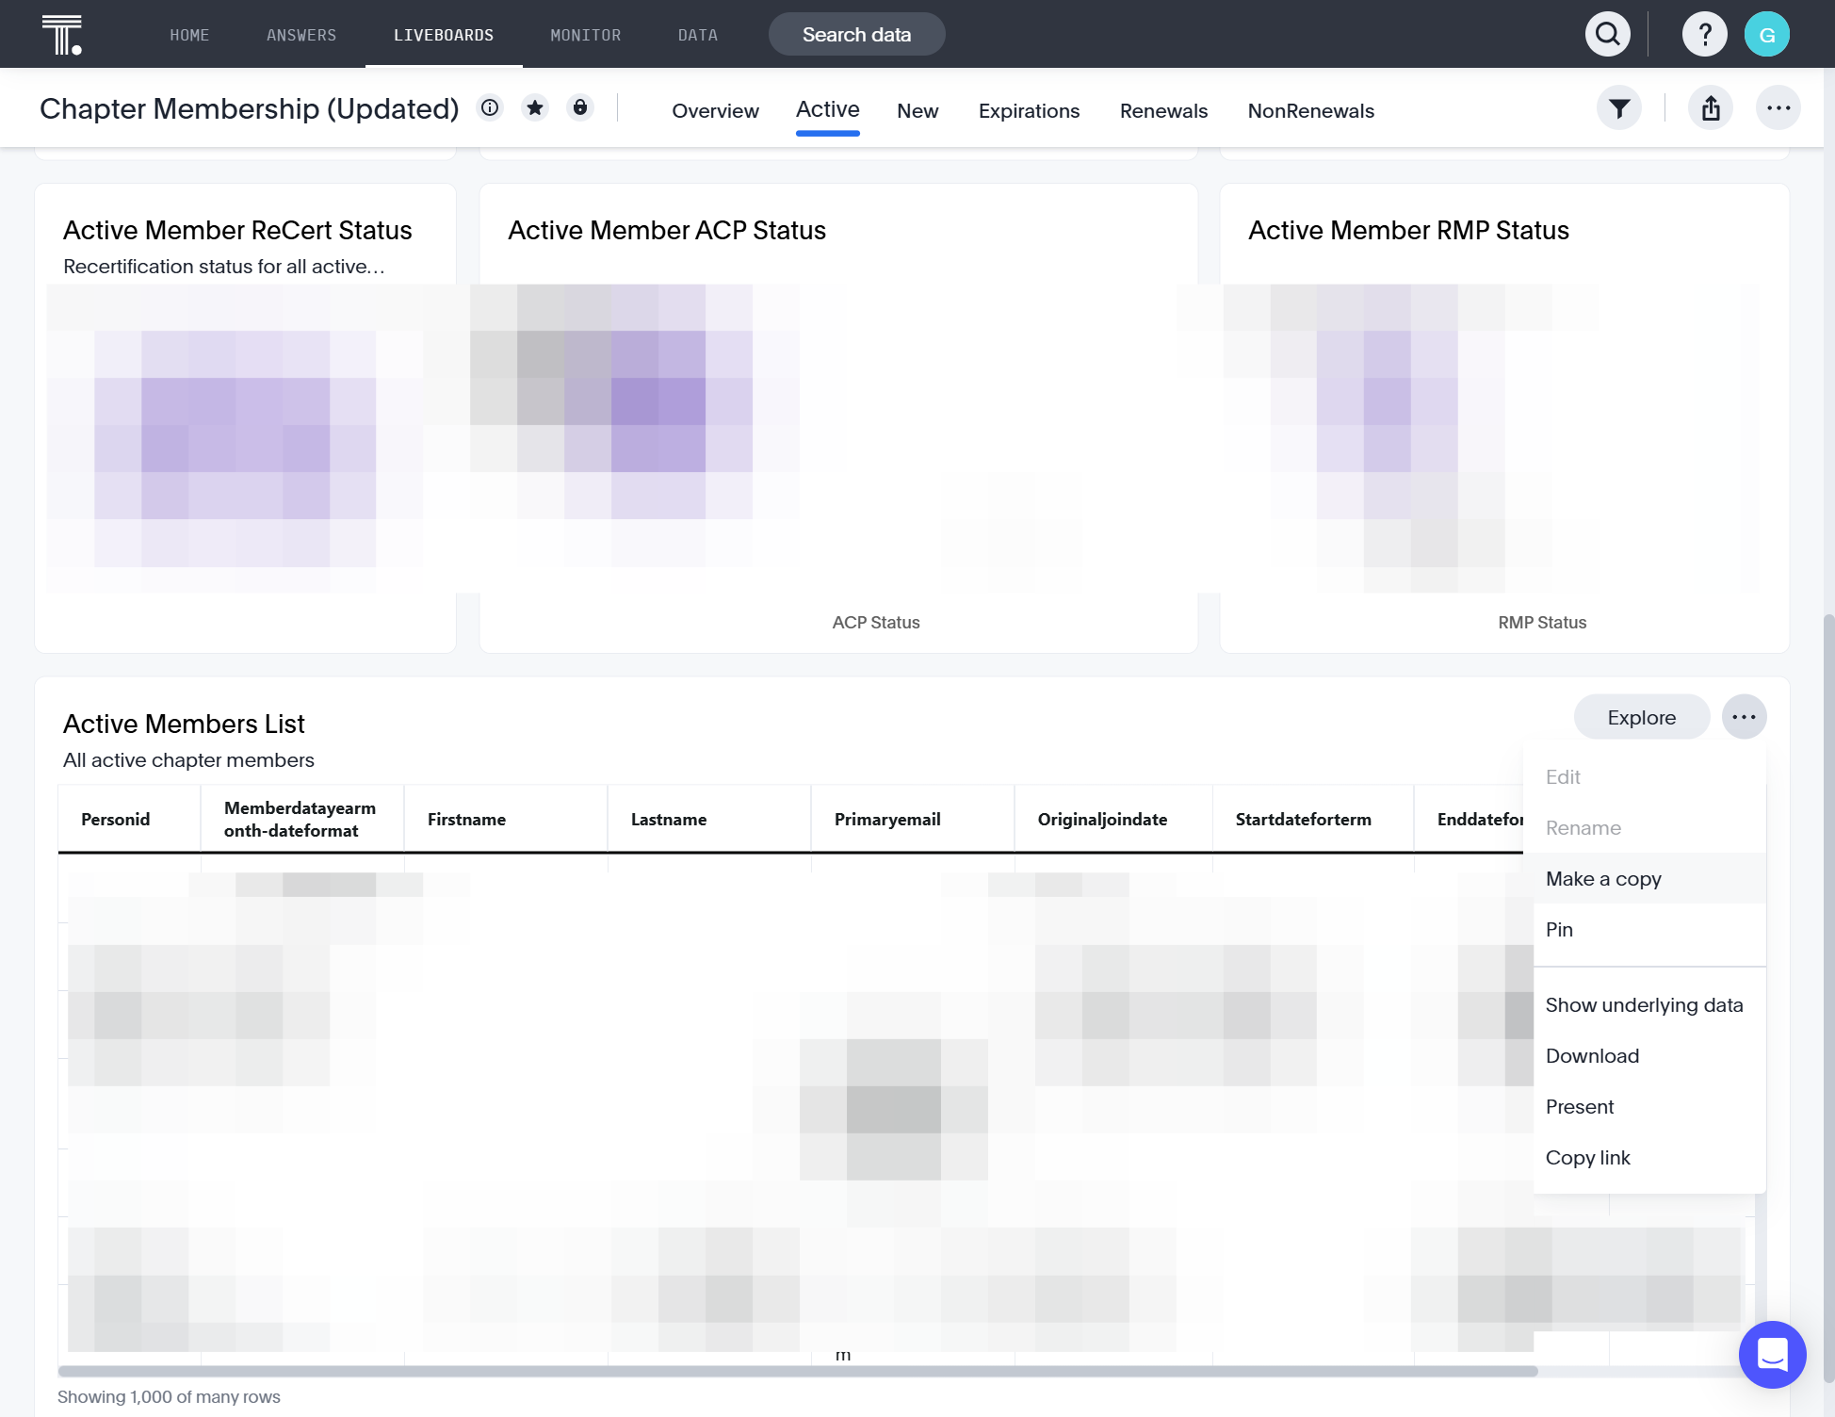
Task: Click the Personid column header
Action: pyautogui.click(x=129, y=819)
